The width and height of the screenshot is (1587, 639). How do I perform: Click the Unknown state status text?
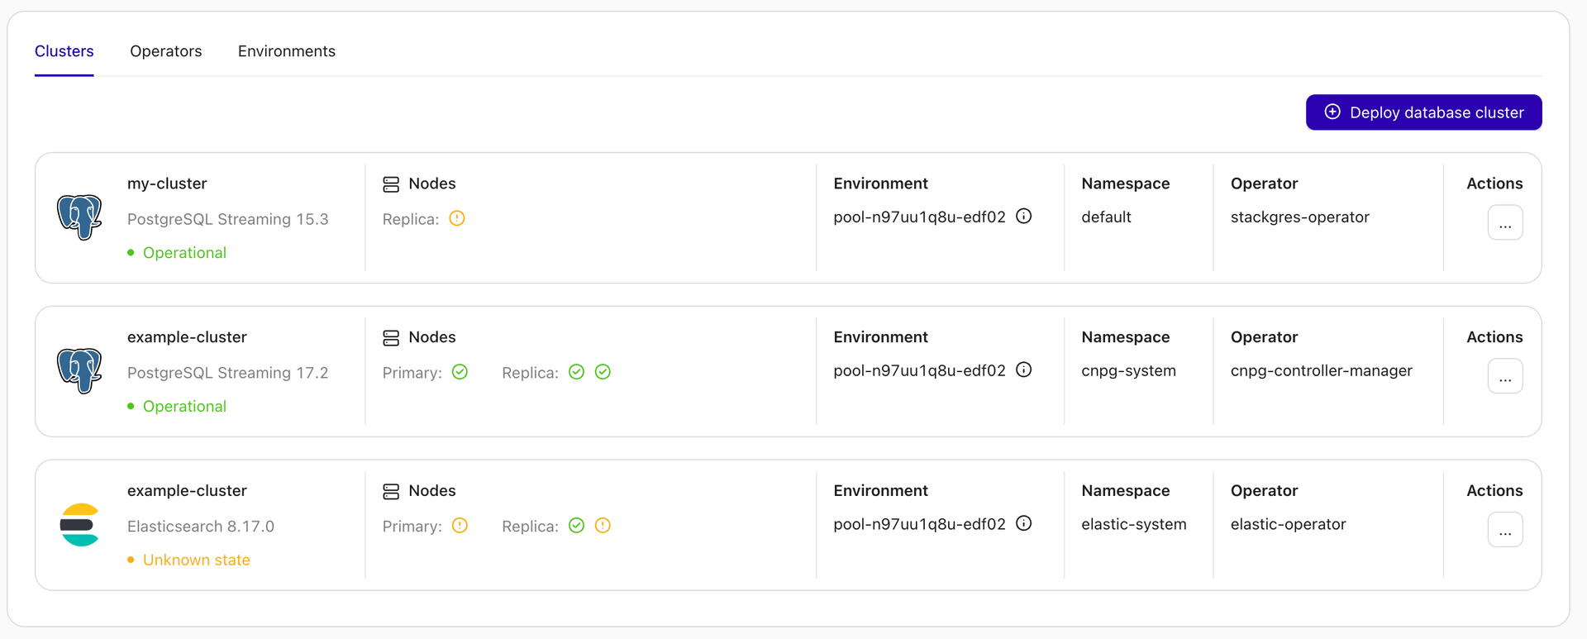click(197, 560)
